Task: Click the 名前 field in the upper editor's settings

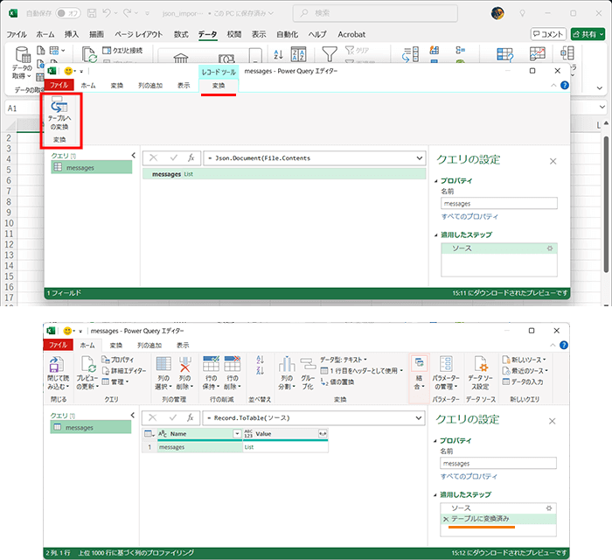Action: coord(499,204)
